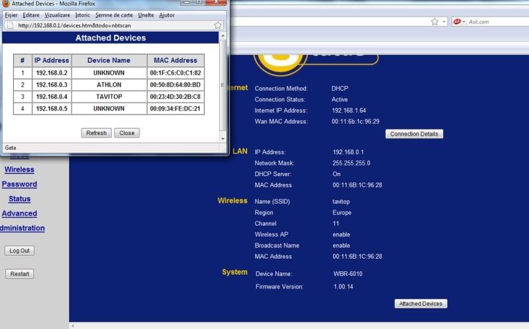Screen dimensions: 529x329
Task: Open the Semne de carte menu
Action: coord(114,15)
